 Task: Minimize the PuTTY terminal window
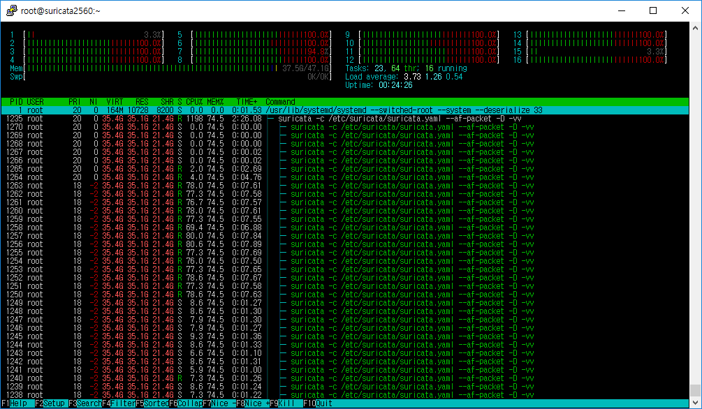tap(622, 10)
